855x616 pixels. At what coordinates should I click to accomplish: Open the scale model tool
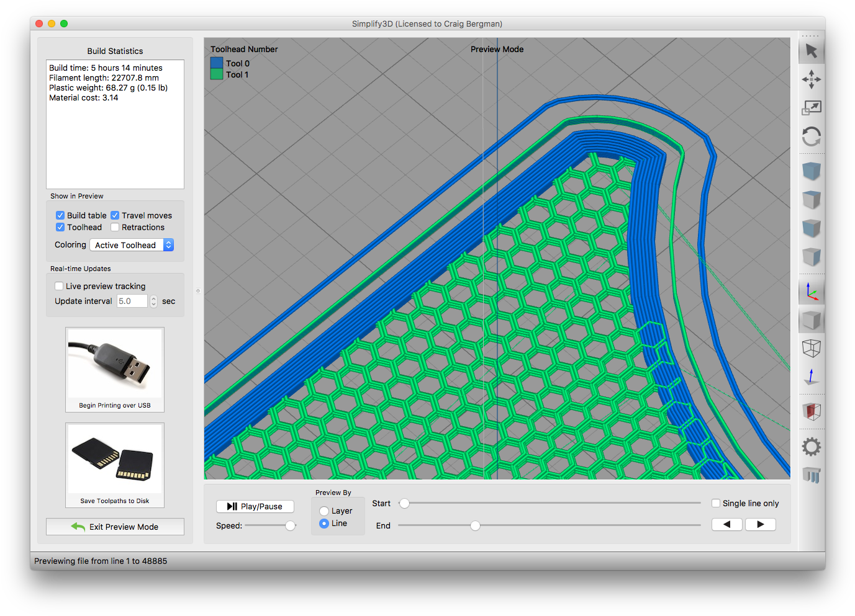(x=812, y=107)
